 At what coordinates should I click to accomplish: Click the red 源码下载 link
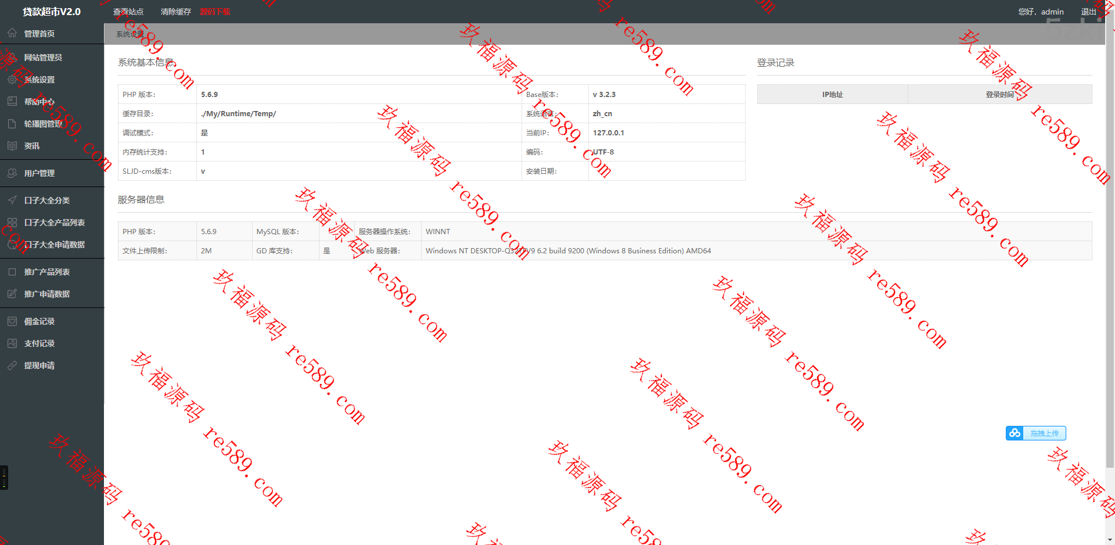(215, 12)
